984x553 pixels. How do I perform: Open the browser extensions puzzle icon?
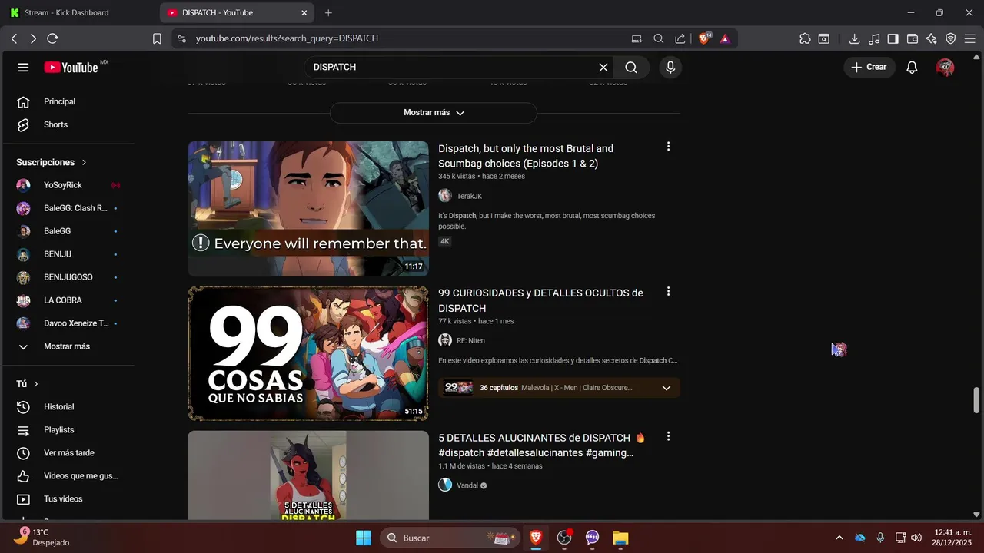click(805, 38)
